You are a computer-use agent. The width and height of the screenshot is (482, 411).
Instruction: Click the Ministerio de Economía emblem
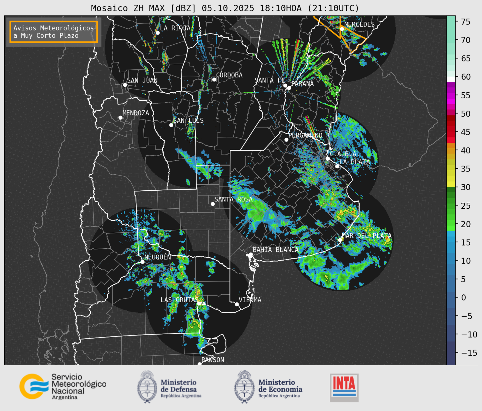click(x=244, y=387)
